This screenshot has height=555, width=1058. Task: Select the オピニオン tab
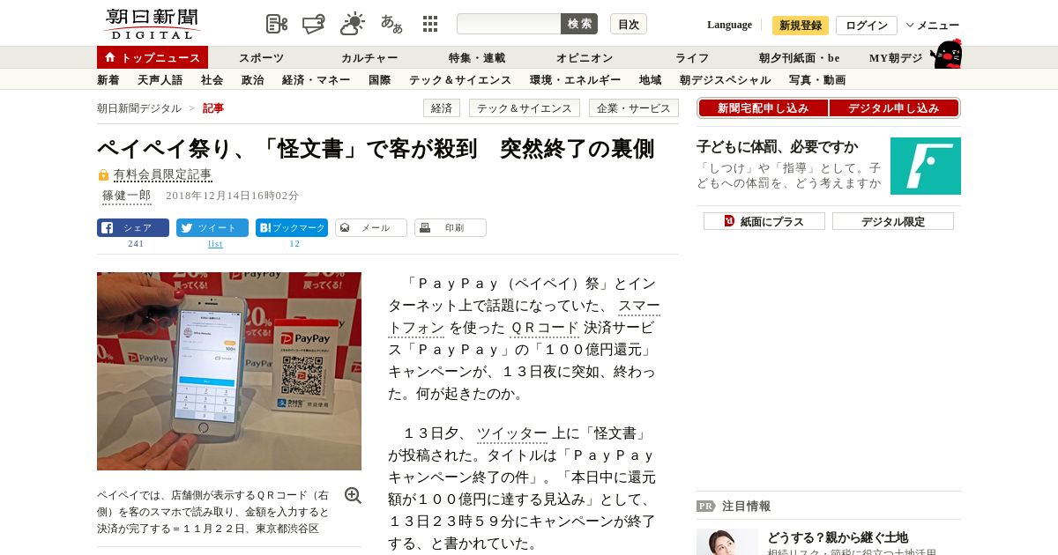click(x=585, y=58)
